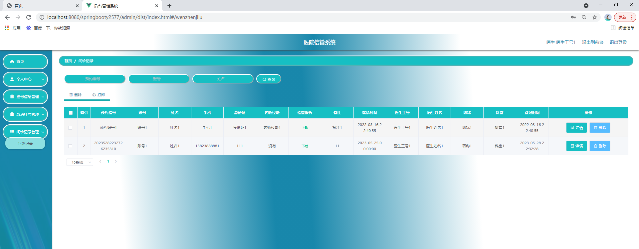
Task: Open the Chrome profile avatar
Action: point(608,17)
